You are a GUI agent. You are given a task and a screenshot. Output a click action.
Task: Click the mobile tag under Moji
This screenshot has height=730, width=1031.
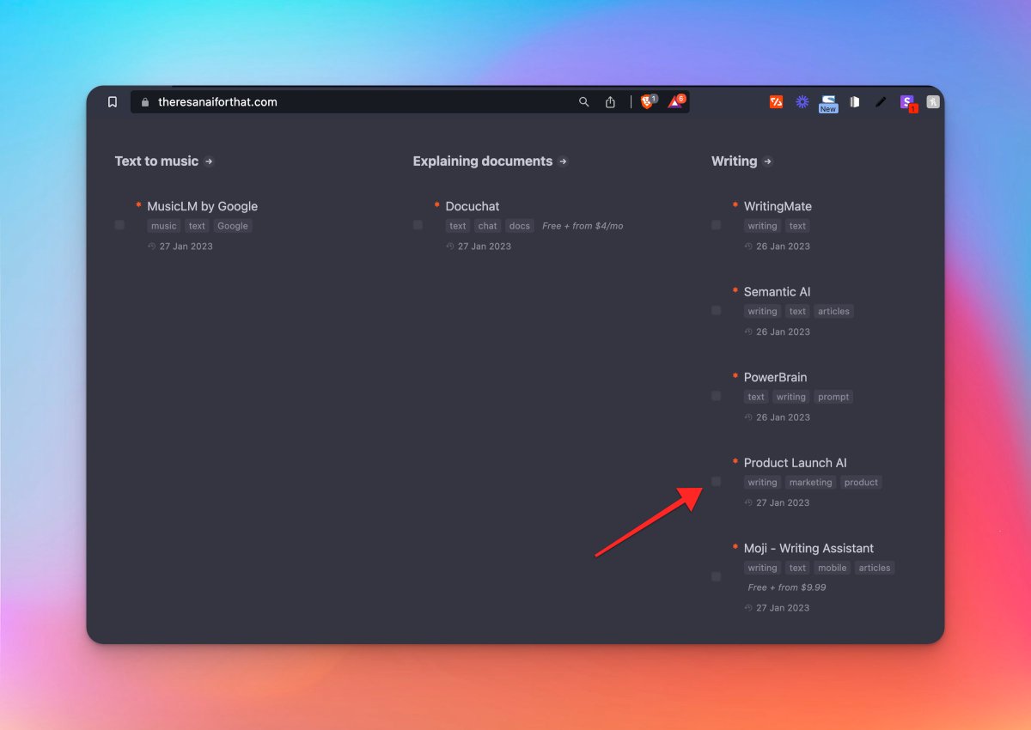coord(832,568)
